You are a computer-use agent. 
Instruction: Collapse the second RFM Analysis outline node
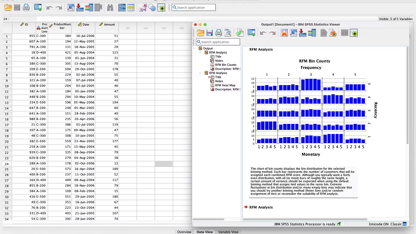pos(200,73)
